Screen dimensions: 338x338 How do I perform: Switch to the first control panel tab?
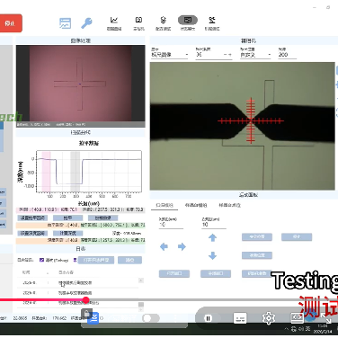165,205
